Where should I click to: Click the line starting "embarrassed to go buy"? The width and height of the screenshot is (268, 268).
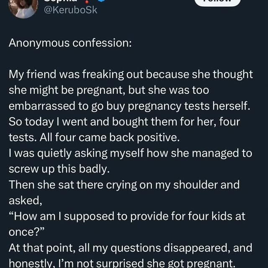129,106
